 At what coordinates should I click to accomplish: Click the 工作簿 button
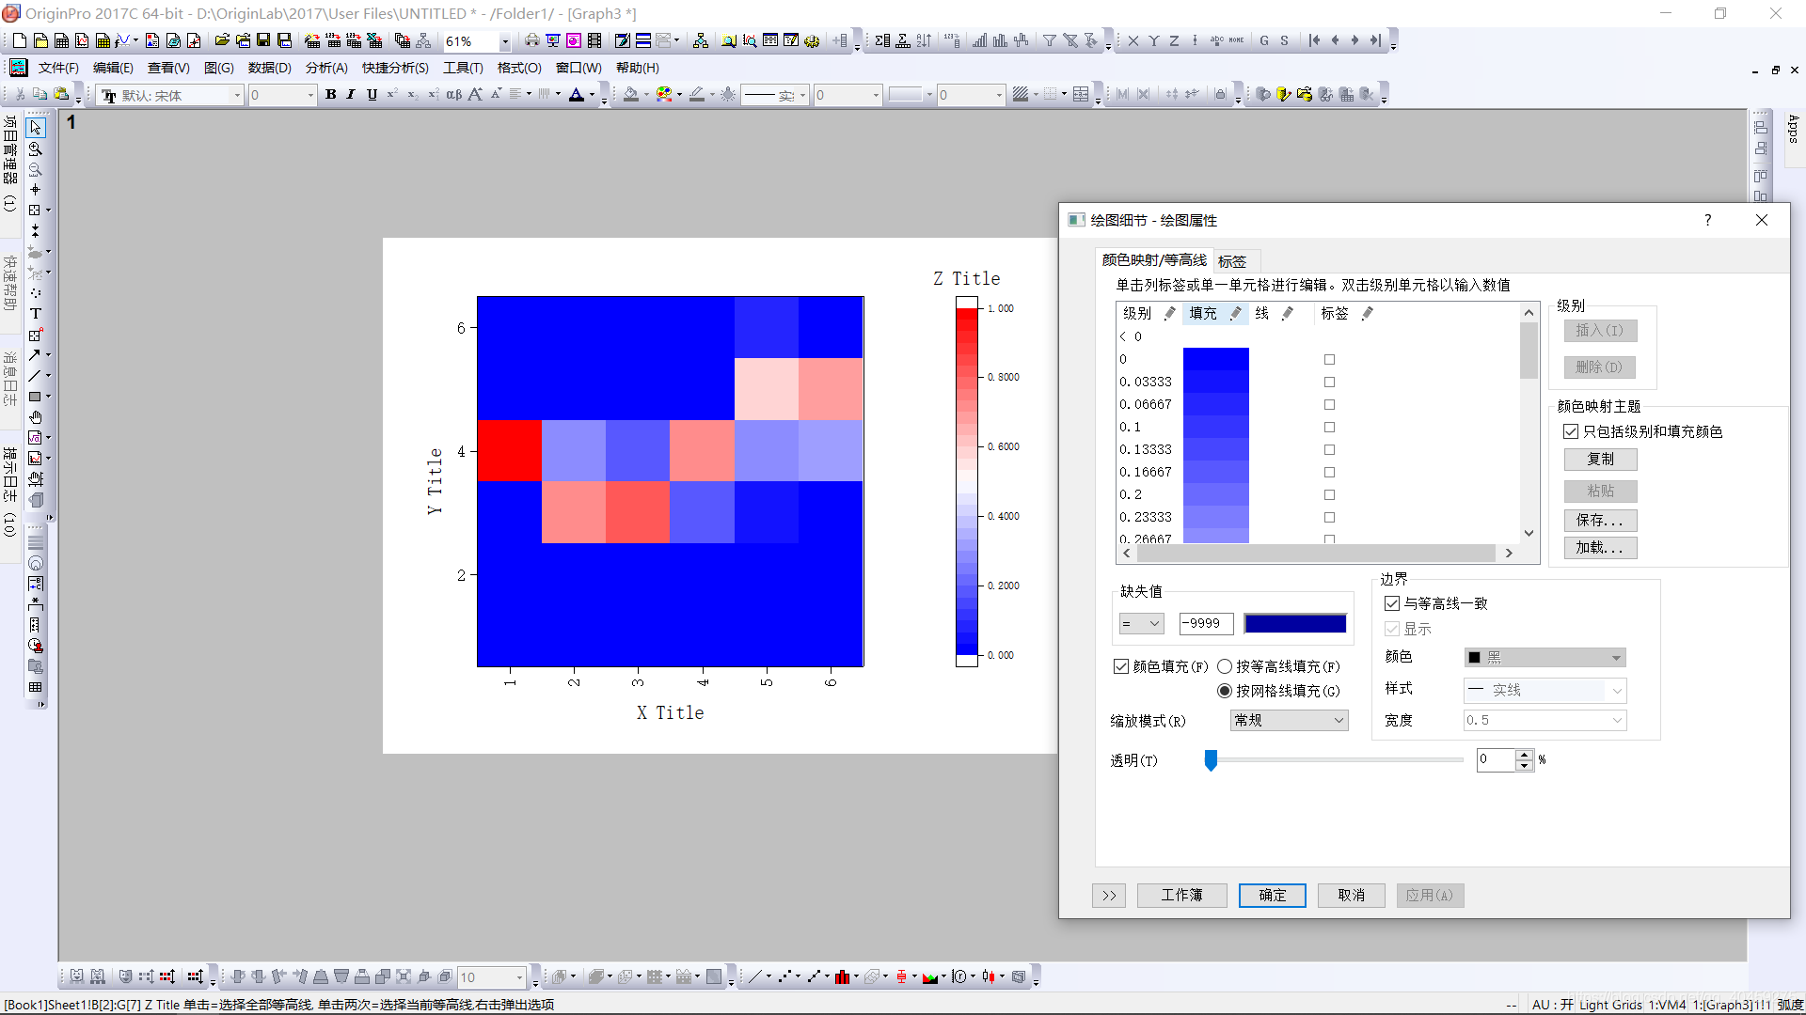[1181, 896]
